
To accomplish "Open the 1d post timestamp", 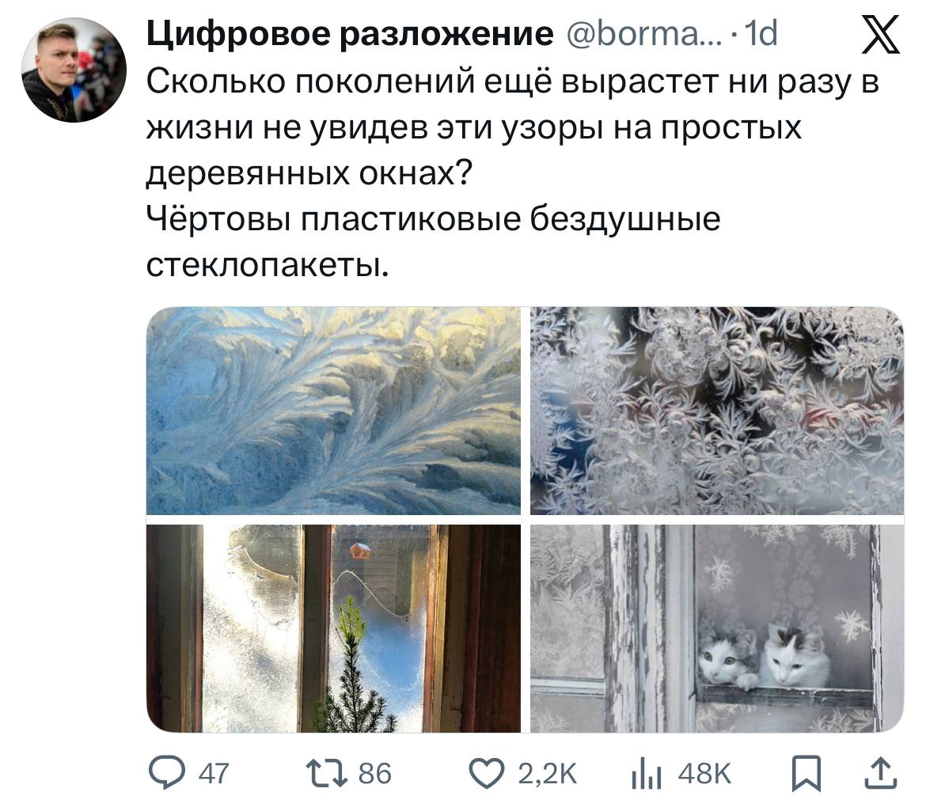I will [761, 34].
